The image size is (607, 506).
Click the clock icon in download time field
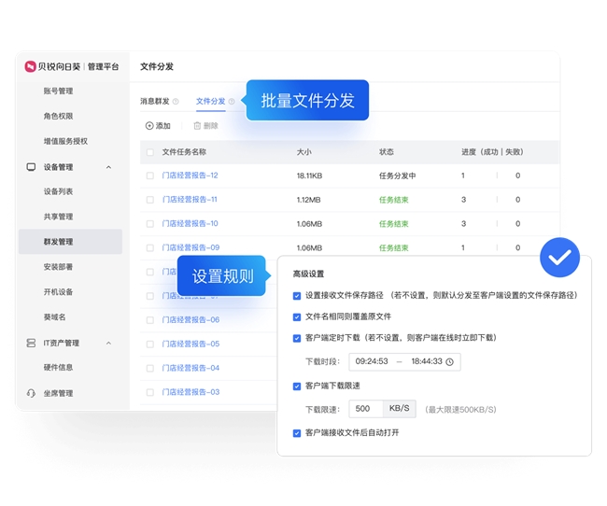pyautogui.click(x=449, y=361)
